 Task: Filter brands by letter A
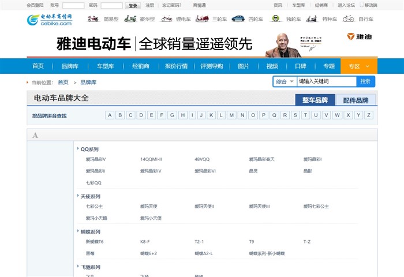coord(110,115)
